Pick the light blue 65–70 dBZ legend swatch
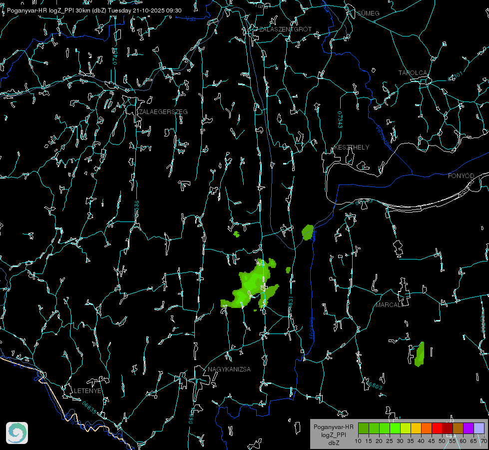The height and width of the screenshot is (450, 489). (x=479, y=428)
